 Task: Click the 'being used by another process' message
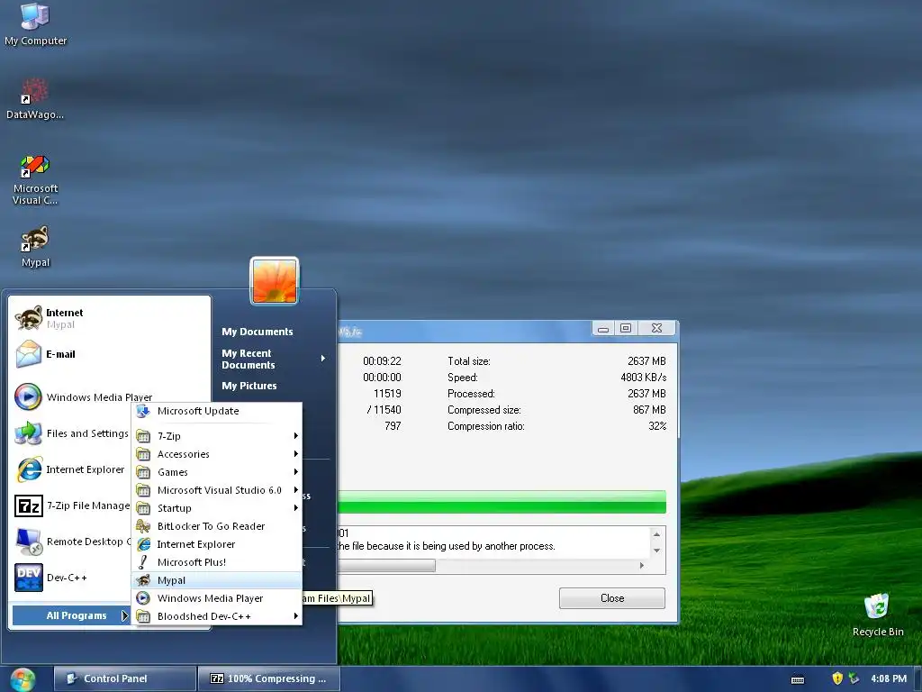[x=447, y=546]
